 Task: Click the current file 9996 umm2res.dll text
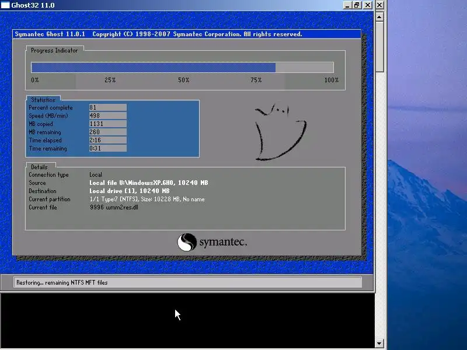point(114,207)
